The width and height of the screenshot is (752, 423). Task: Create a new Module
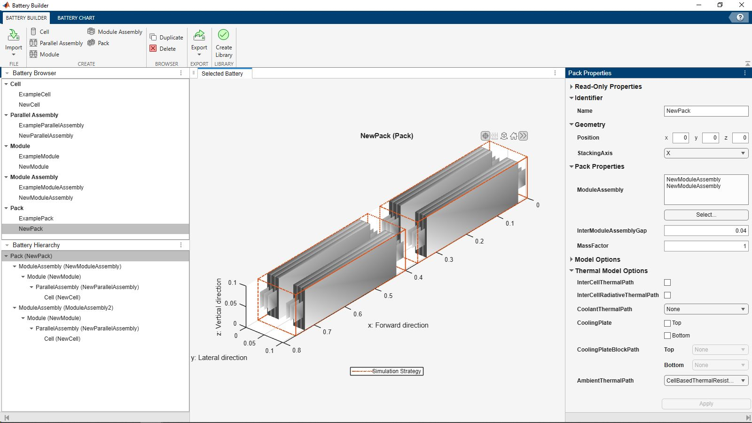[x=45, y=55]
